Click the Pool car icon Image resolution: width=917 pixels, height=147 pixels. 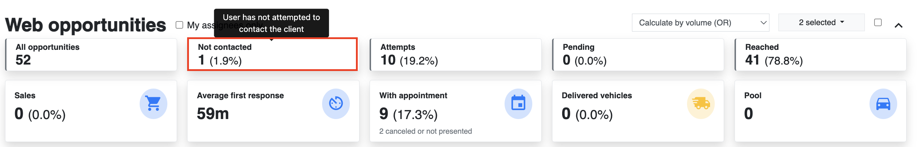(x=883, y=104)
